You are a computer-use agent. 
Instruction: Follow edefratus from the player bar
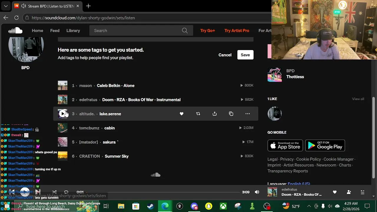point(349,192)
